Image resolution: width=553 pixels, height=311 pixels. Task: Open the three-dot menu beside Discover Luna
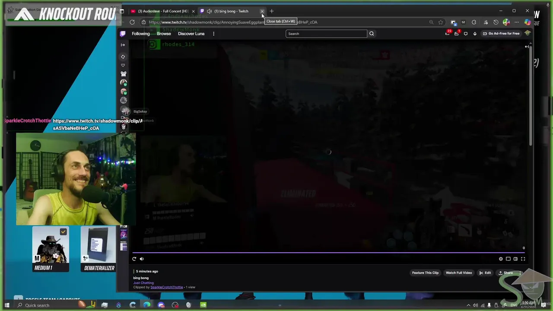(213, 34)
